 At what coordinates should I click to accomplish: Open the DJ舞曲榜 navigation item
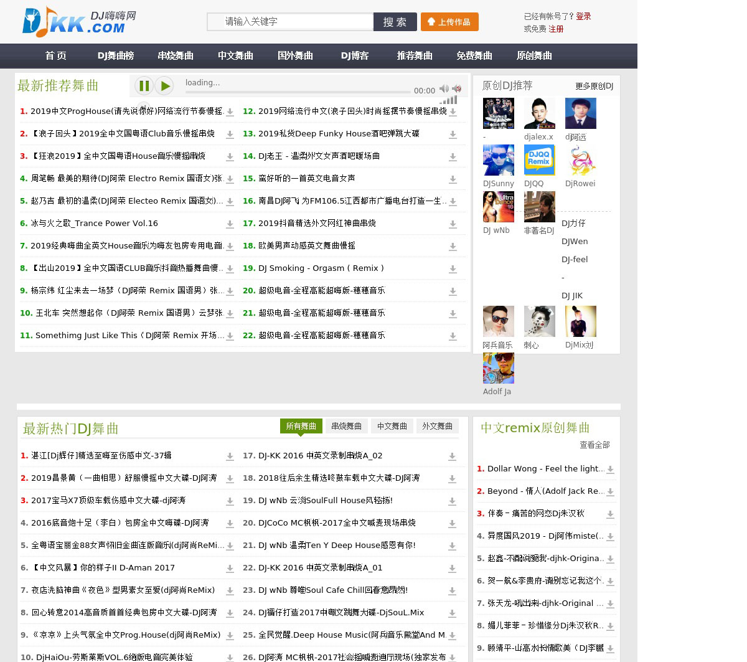(x=116, y=55)
